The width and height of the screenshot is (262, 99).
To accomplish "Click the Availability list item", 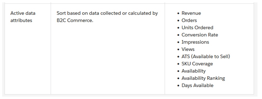I will pyautogui.click(x=193, y=71).
